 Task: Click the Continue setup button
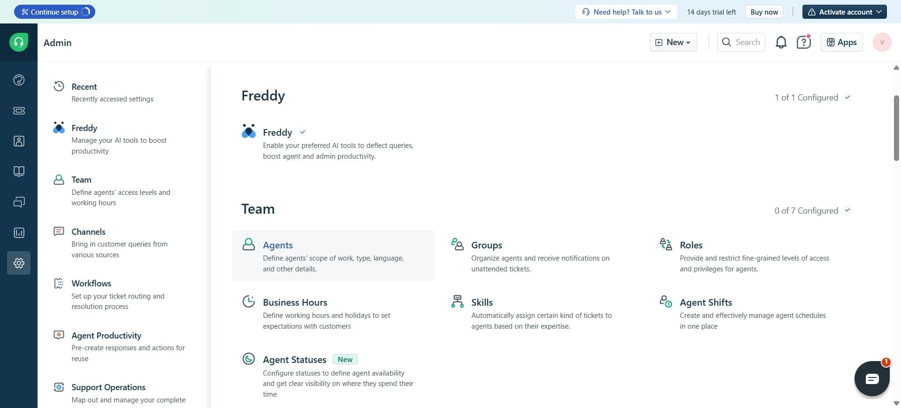pyautogui.click(x=54, y=12)
